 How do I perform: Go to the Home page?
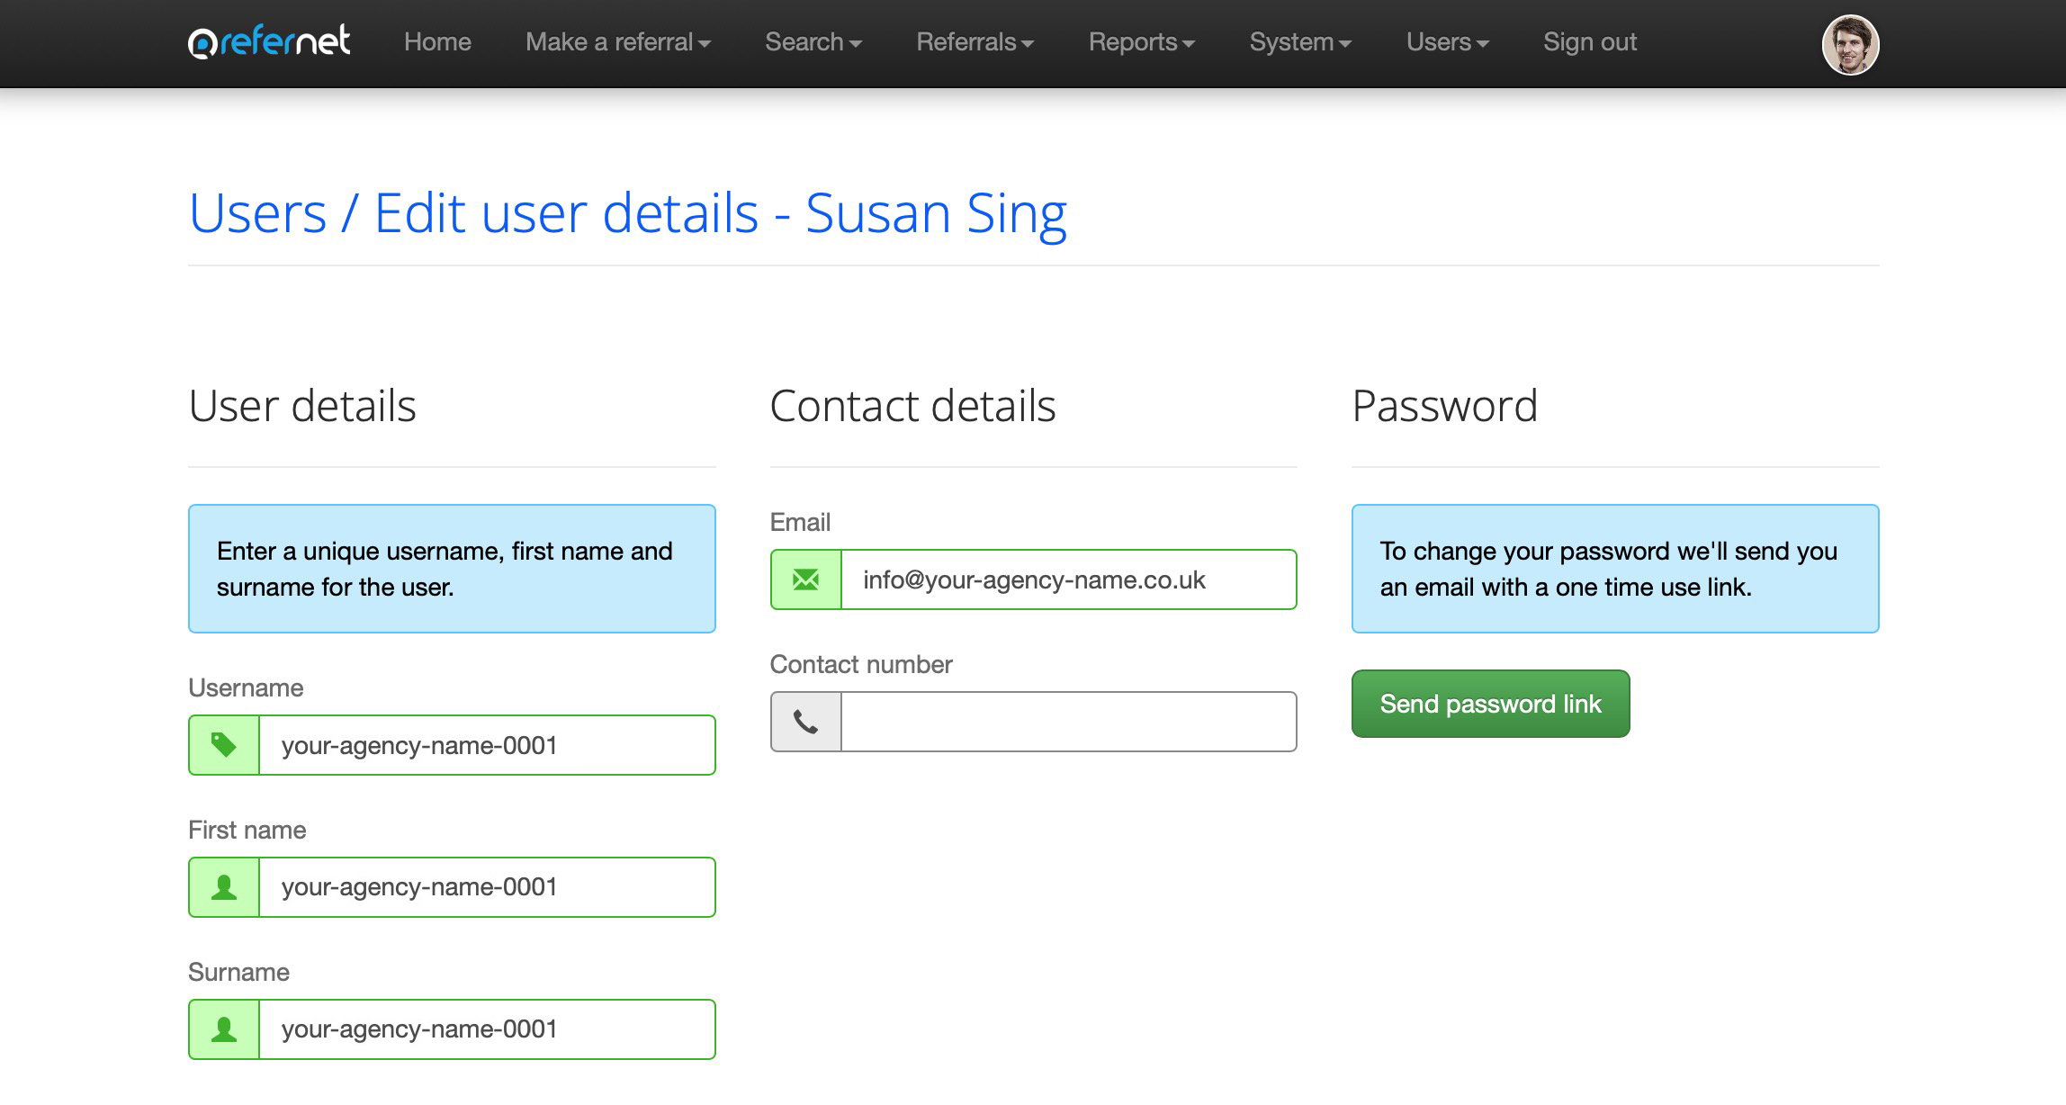point(437,42)
